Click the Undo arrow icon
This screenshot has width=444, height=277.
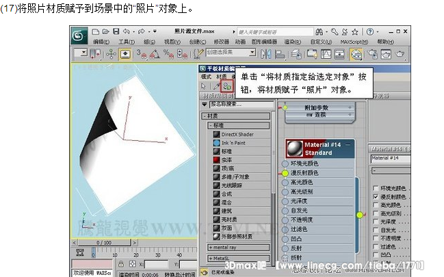pyautogui.click(x=127, y=31)
